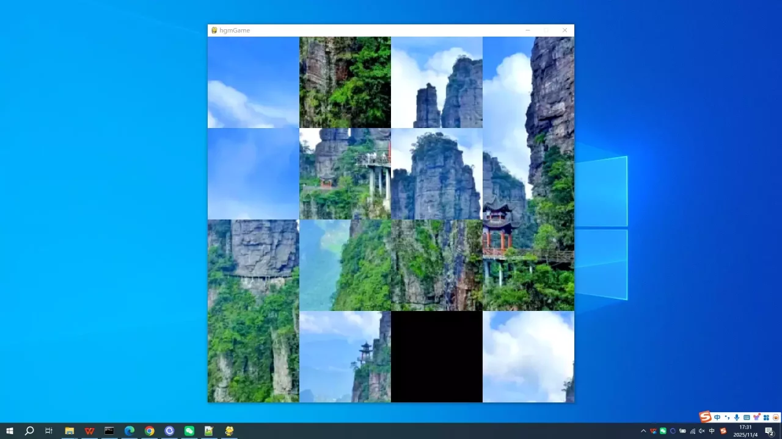This screenshot has height=439, width=782.
Task: Open Windows Search on the taskbar
Action: tap(29, 431)
